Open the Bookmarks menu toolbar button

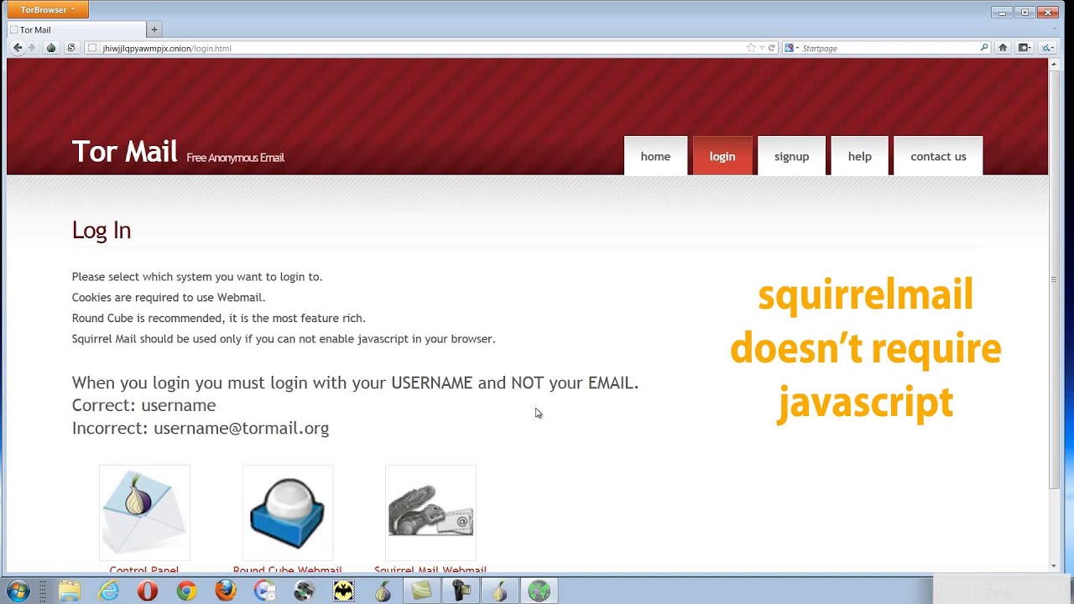[1024, 48]
